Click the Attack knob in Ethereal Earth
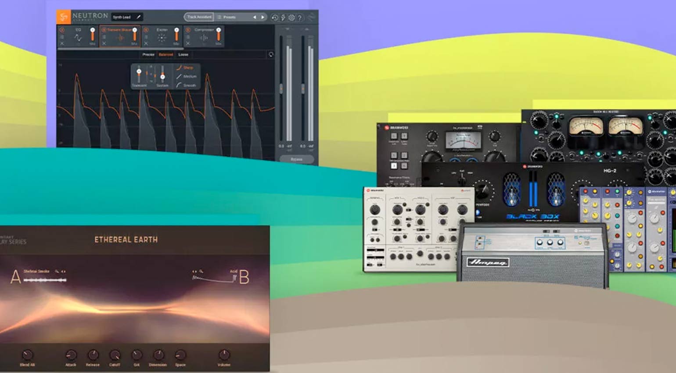The height and width of the screenshot is (373, 676). (71, 355)
